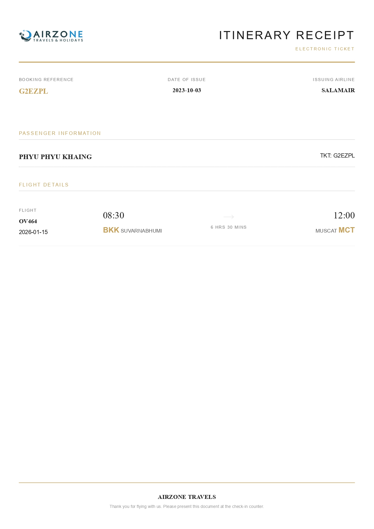Click the BKK airport code
The height and width of the screenshot is (529, 374).
111,230
